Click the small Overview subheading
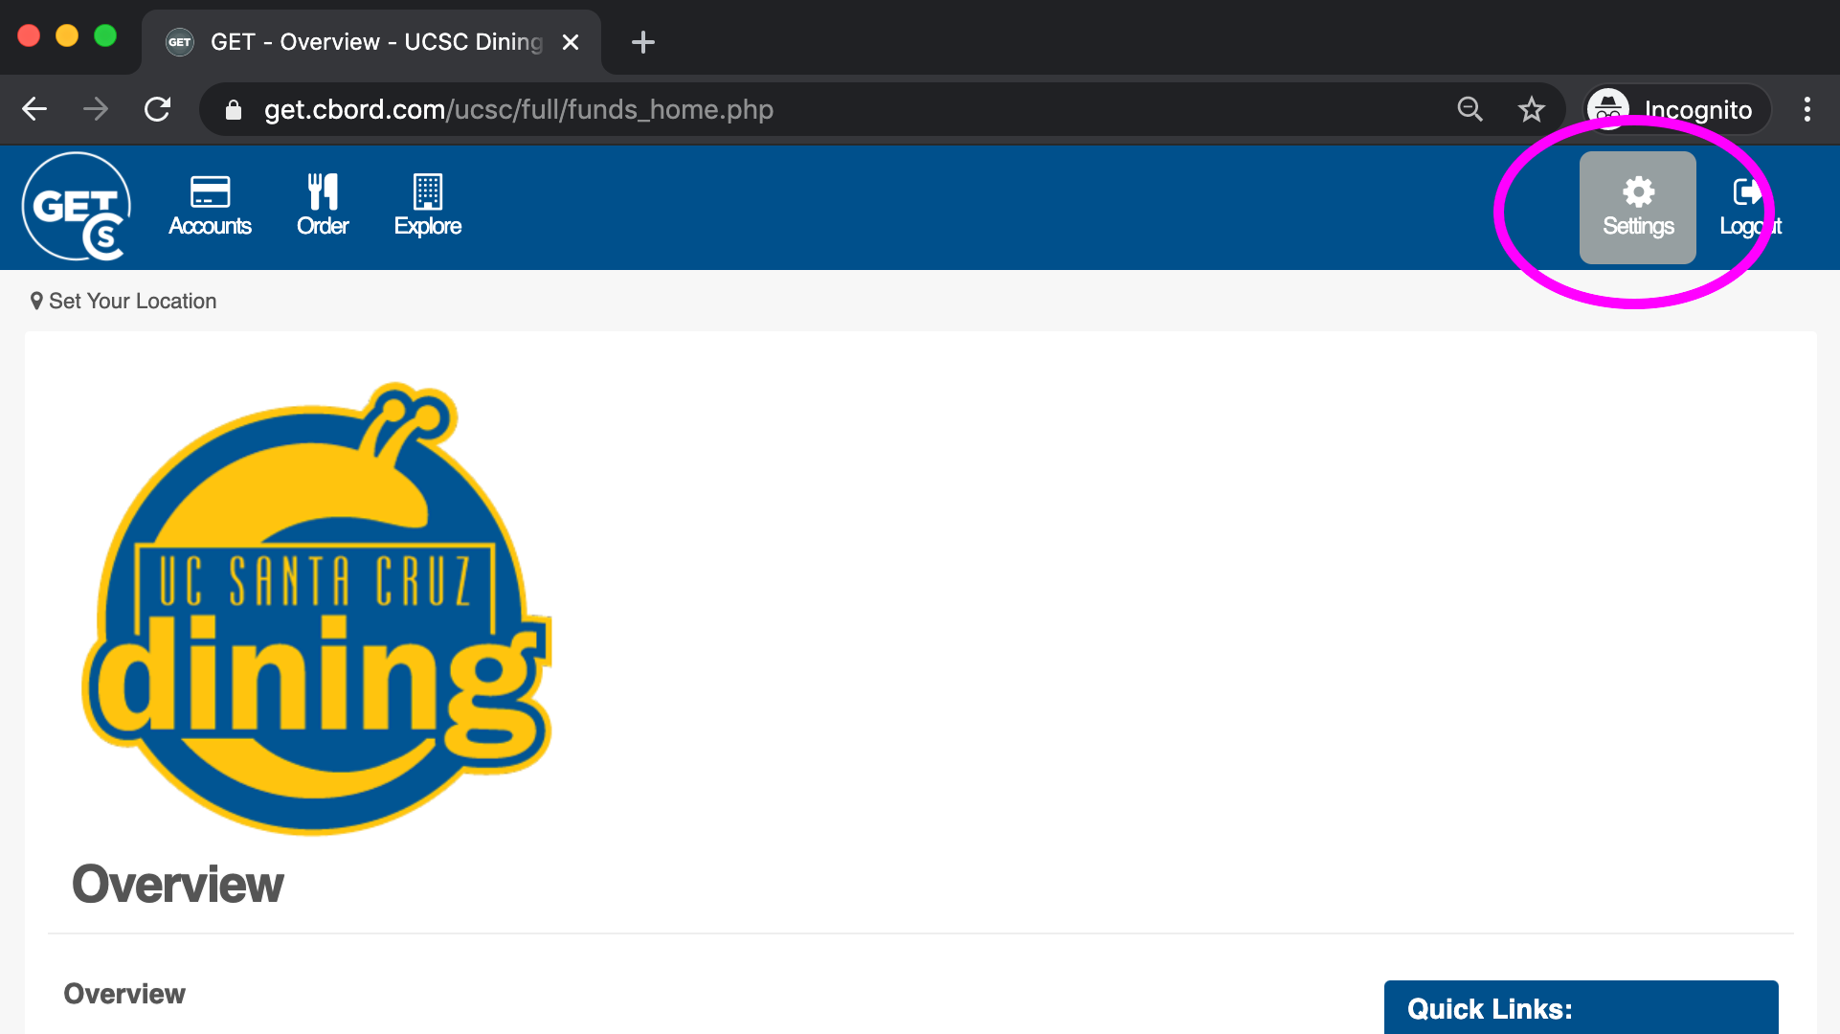This screenshot has height=1034, width=1840. pos(124,994)
